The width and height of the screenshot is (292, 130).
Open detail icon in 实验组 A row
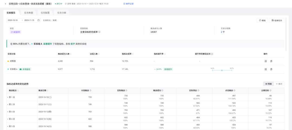266,69
